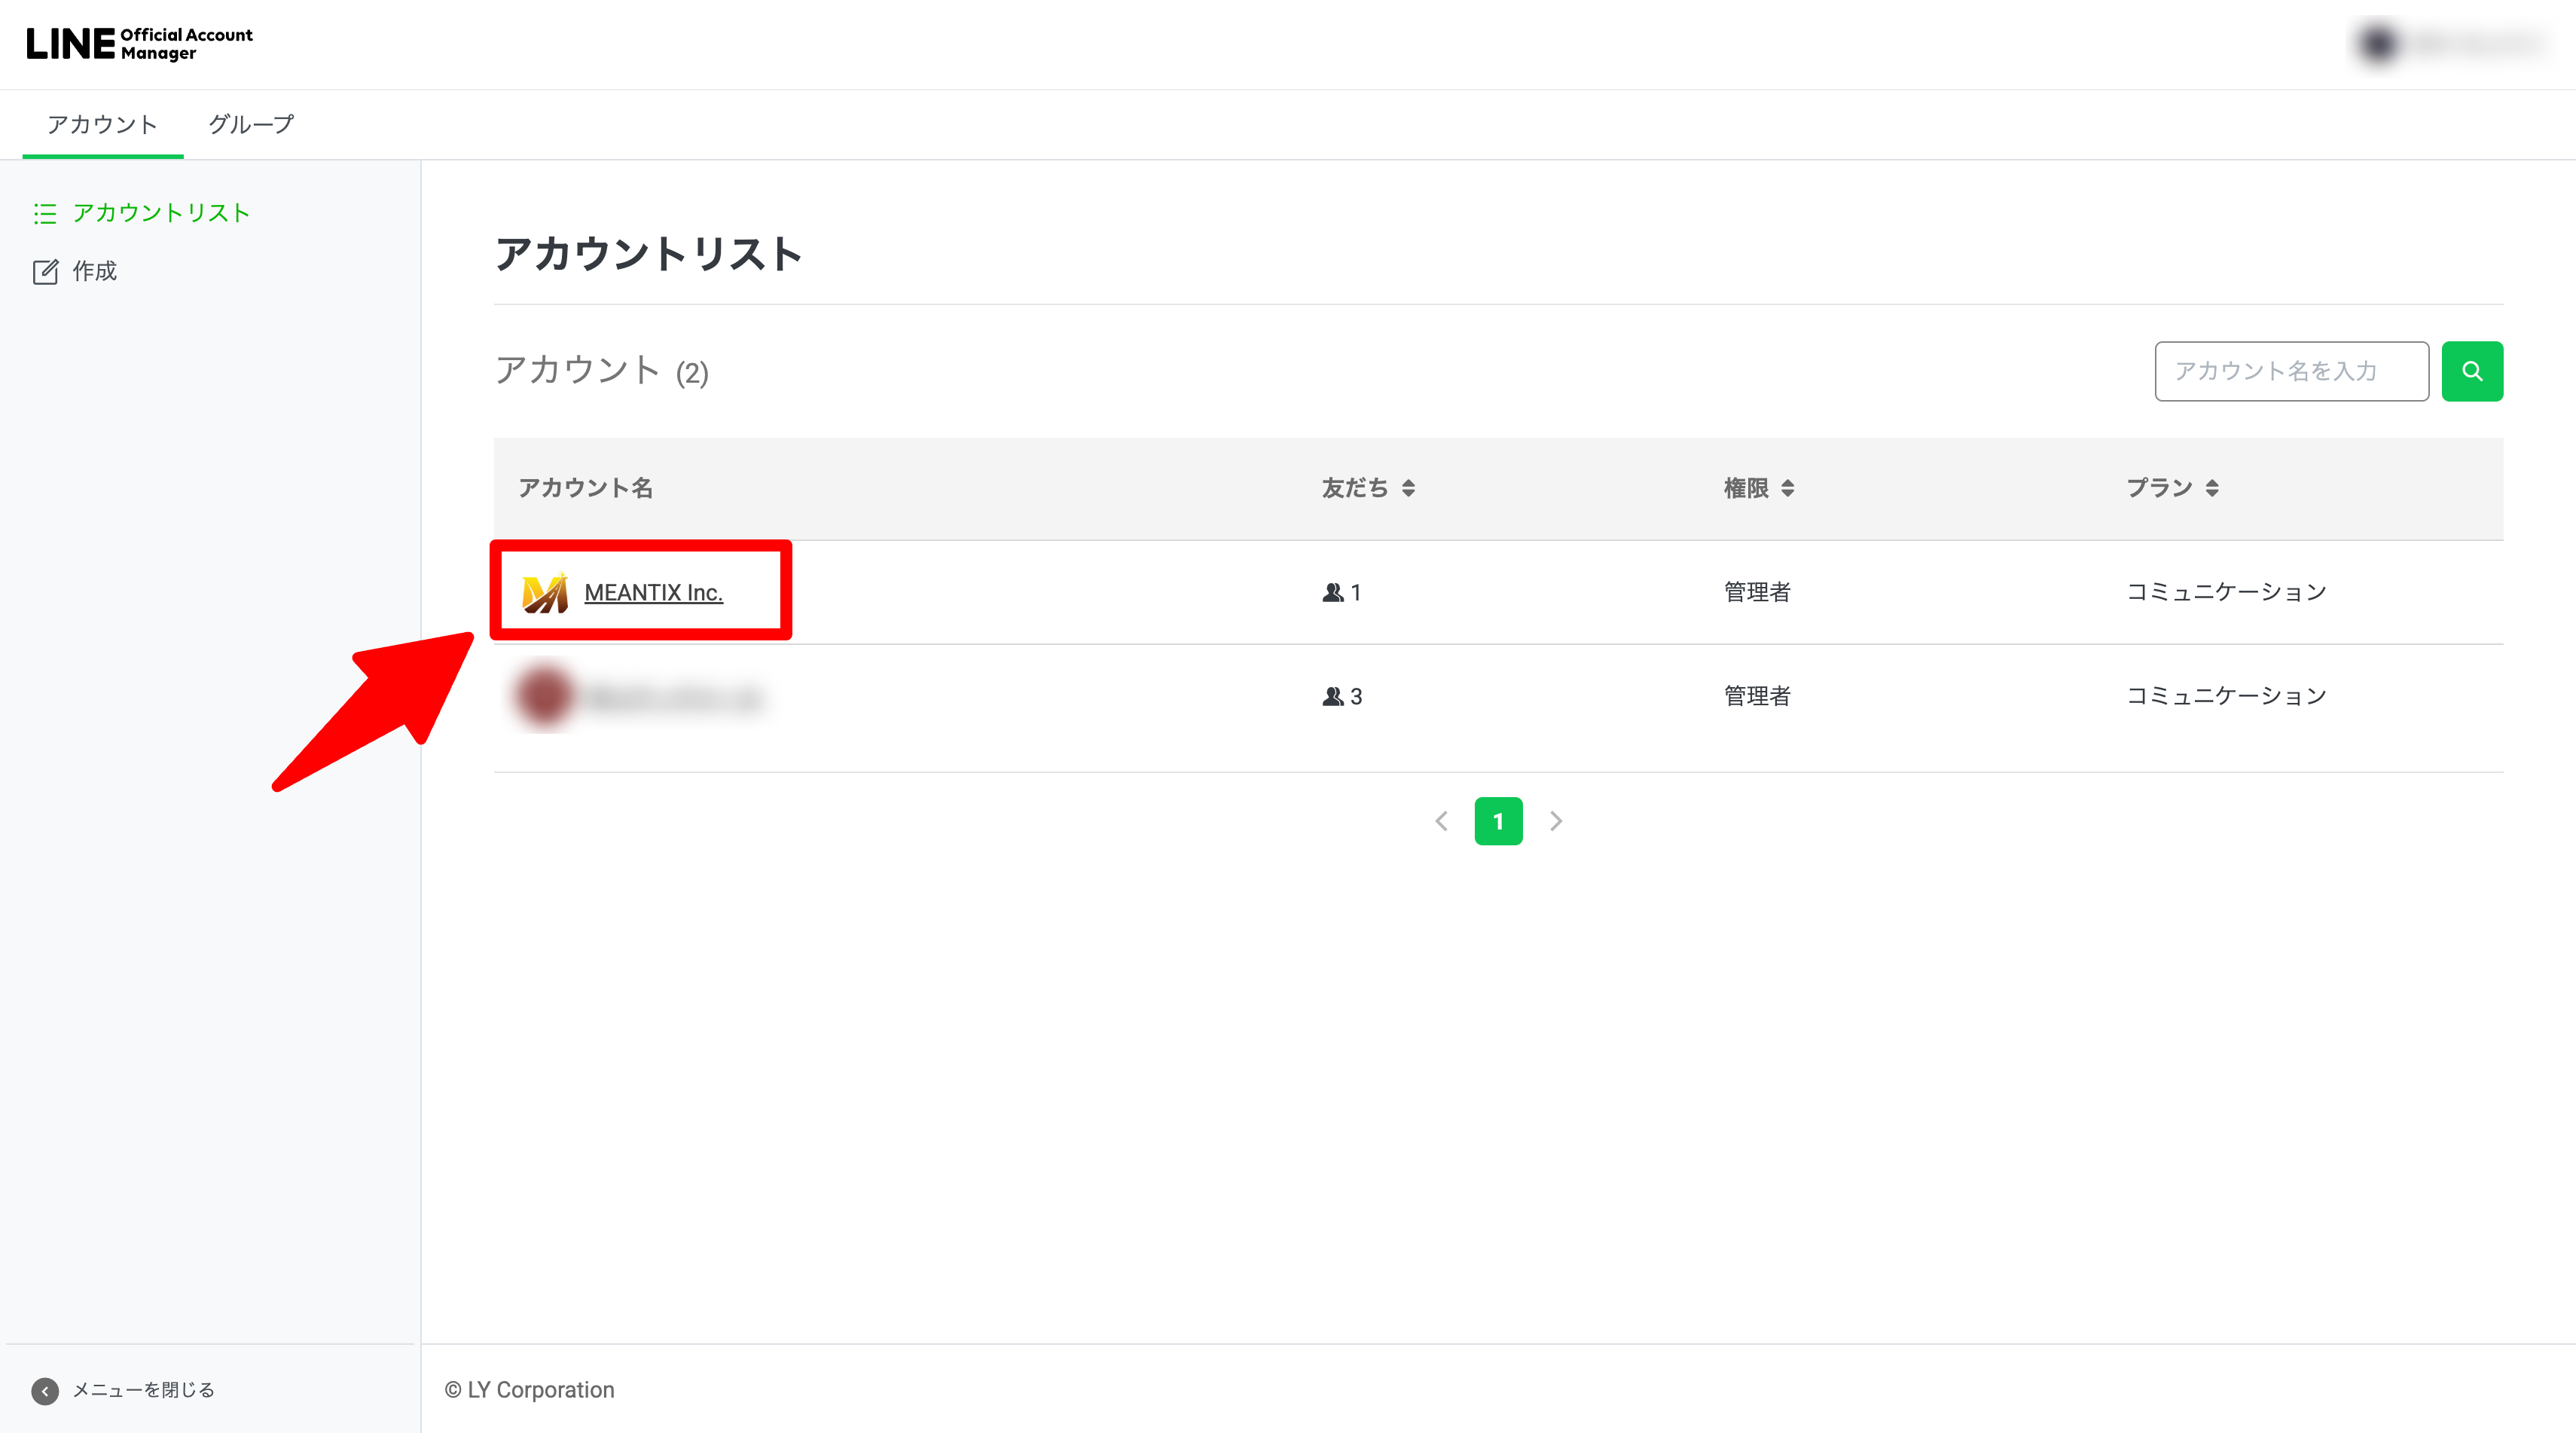The height and width of the screenshot is (1433, 2576).
Task: Open 作成 in the sidebar
Action: [x=75, y=271]
